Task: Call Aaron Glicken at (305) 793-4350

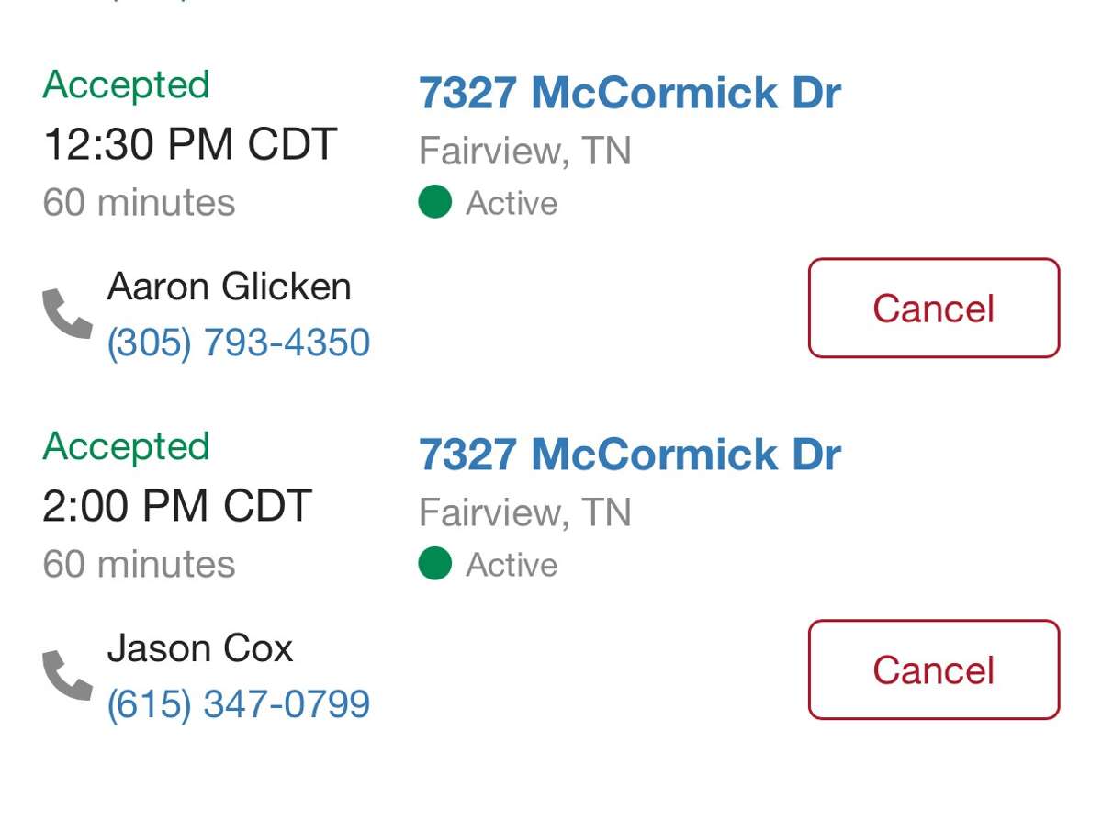Action: pos(239,343)
